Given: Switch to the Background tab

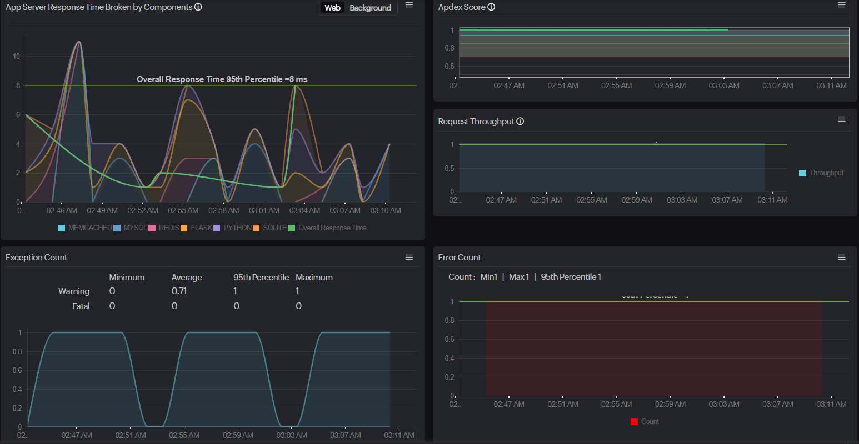Looking at the screenshot, I should (x=370, y=8).
